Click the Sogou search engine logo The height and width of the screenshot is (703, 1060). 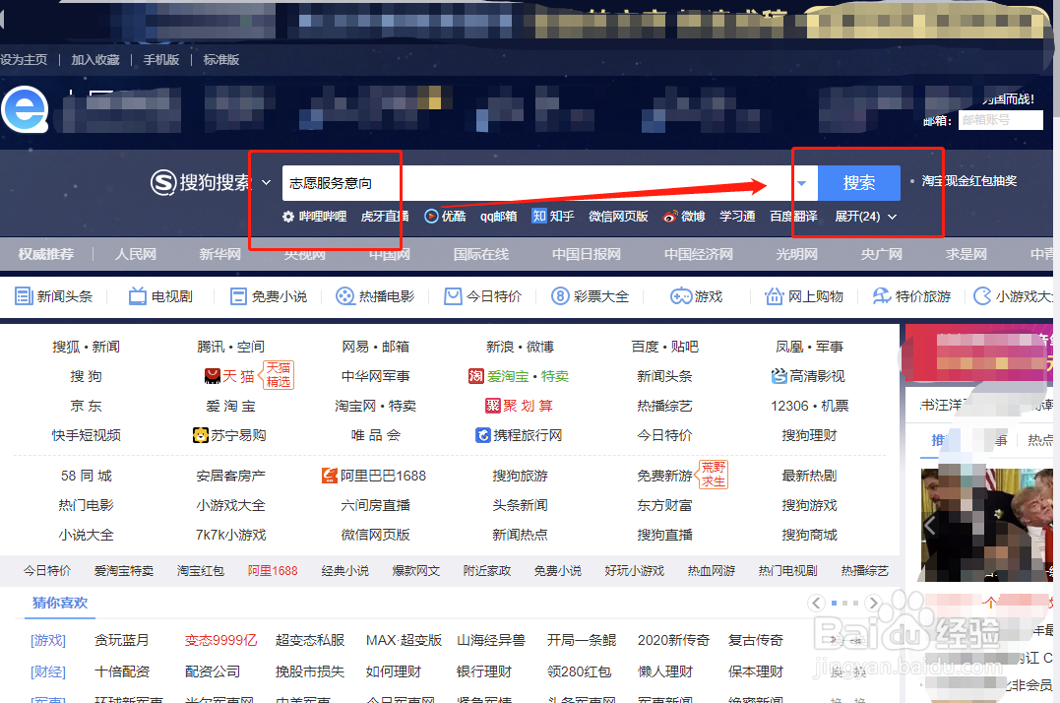click(x=201, y=182)
